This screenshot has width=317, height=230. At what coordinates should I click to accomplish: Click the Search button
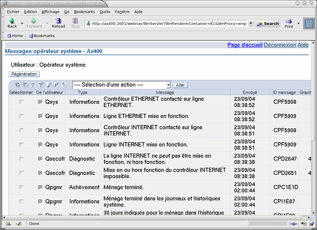[x=268, y=23]
